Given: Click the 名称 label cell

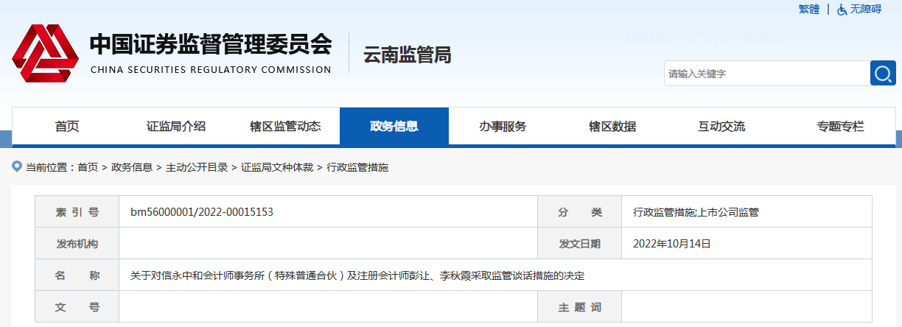Looking at the screenshot, I should click(x=77, y=275).
